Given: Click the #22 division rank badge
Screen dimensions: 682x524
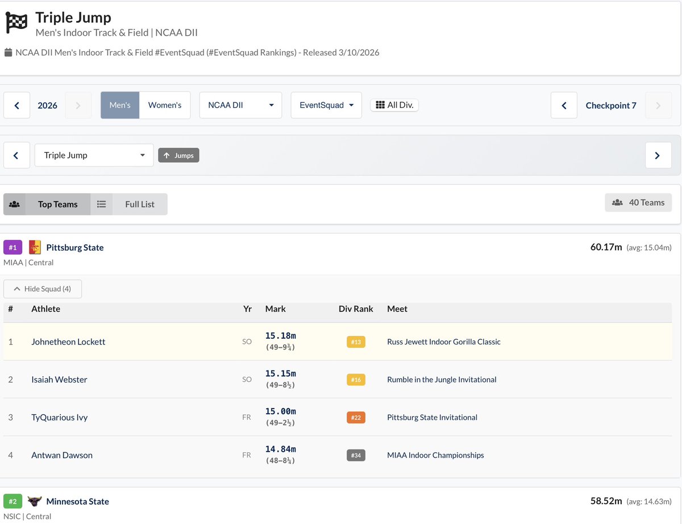Looking at the screenshot, I should pyautogui.click(x=356, y=417).
